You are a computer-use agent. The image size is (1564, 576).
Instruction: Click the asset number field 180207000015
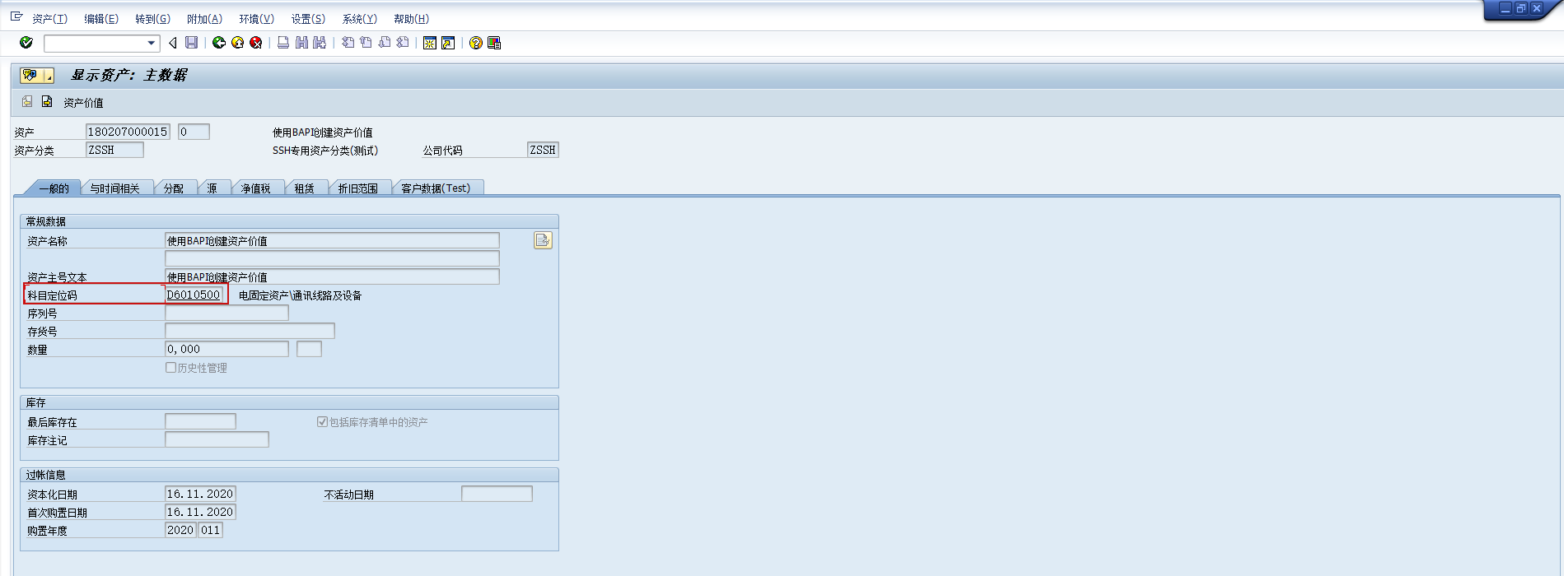click(128, 132)
